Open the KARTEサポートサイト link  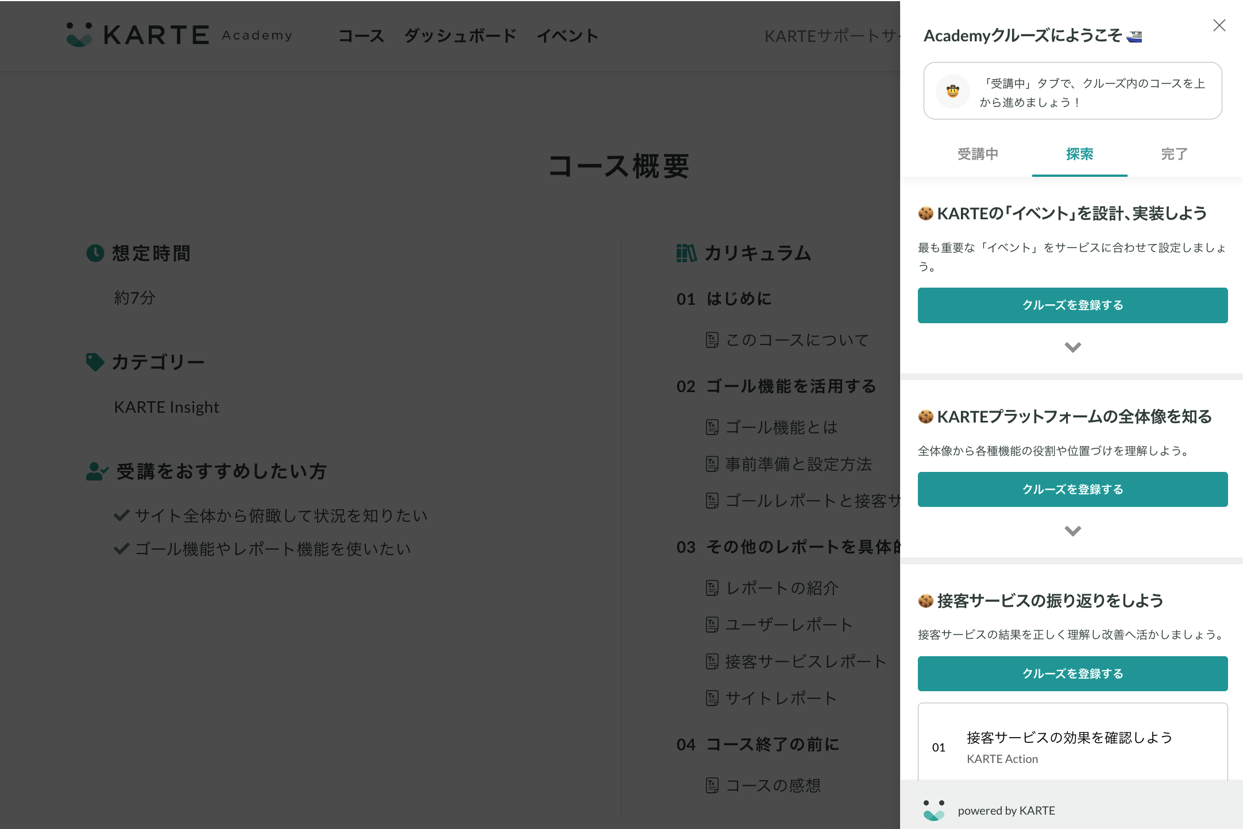pos(832,36)
